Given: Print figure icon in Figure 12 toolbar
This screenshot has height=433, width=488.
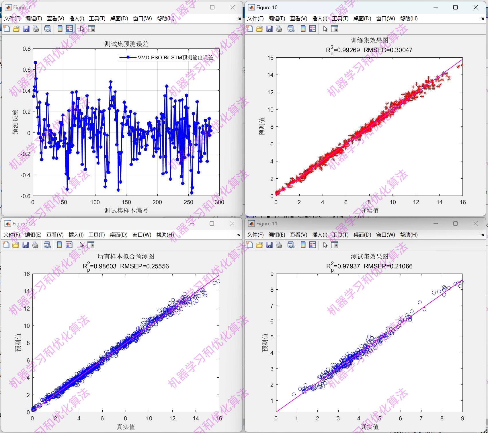Looking at the screenshot, I should pyautogui.click(x=35, y=245).
